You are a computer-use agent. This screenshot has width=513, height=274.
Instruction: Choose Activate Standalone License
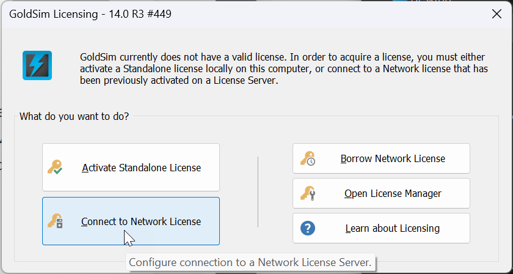coord(131,167)
